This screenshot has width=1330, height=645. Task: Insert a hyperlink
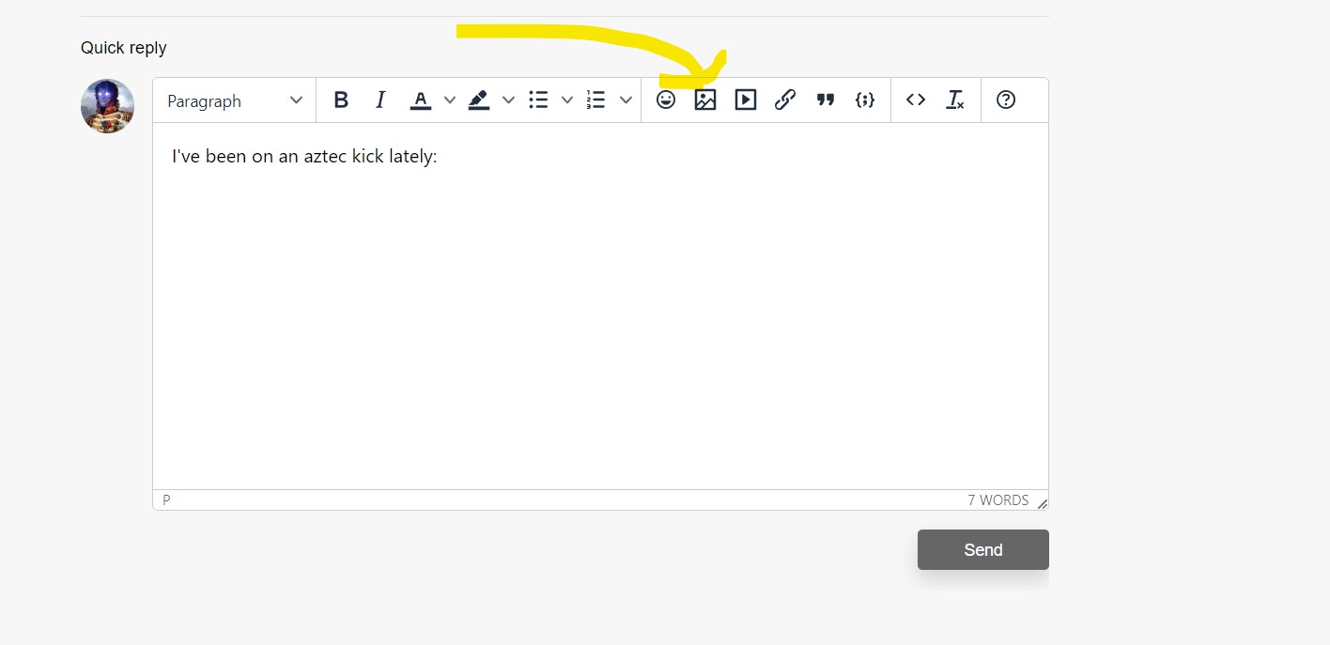tap(785, 100)
